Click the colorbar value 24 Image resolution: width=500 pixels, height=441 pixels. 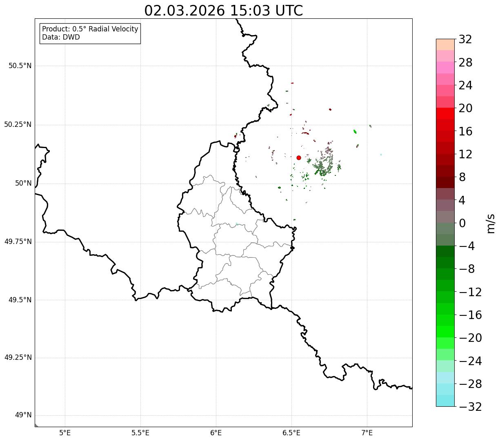[465, 85]
